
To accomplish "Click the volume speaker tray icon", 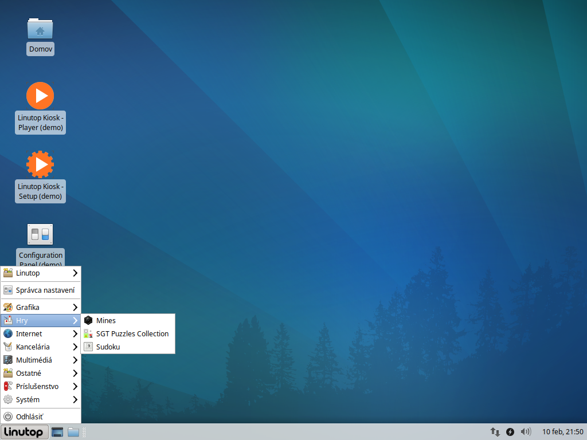I will (526, 432).
